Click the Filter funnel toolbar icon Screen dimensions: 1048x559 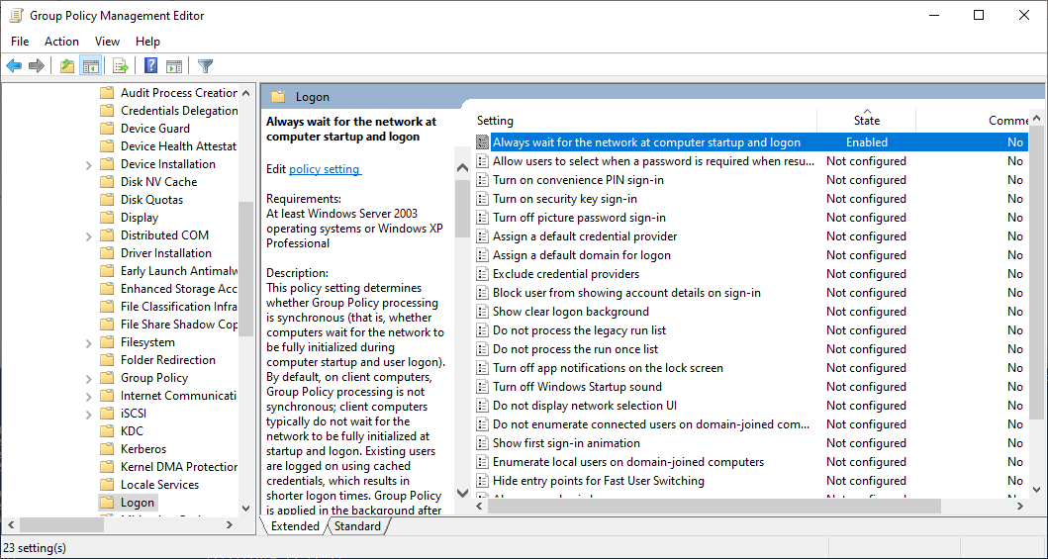pyautogui.click(x=205, y=66)
